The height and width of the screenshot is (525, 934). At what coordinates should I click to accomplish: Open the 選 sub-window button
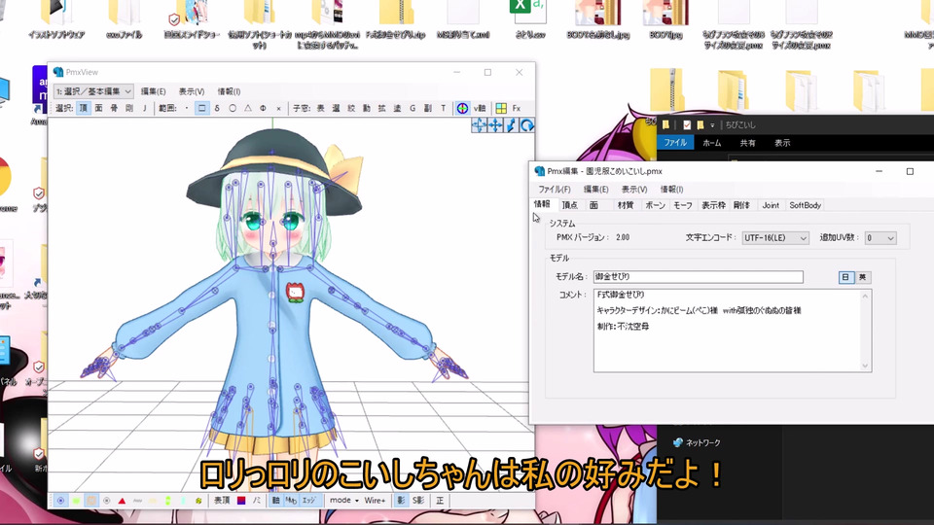click(x=336, y=108)
